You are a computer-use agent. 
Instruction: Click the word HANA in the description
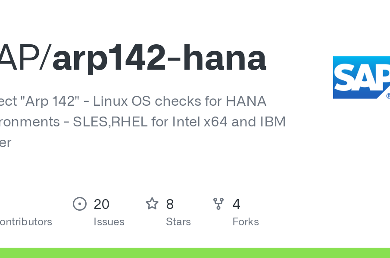click(x=246, y=101)
